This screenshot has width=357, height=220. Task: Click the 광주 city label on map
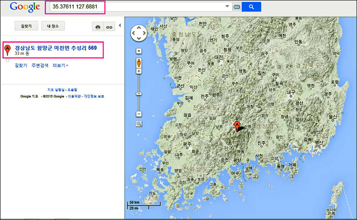coord(187,144)
